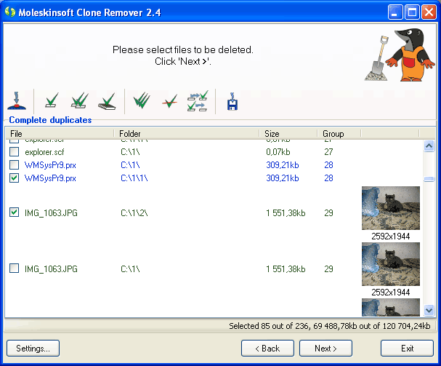Go to previous step with Back

click(x=267, y=349)
